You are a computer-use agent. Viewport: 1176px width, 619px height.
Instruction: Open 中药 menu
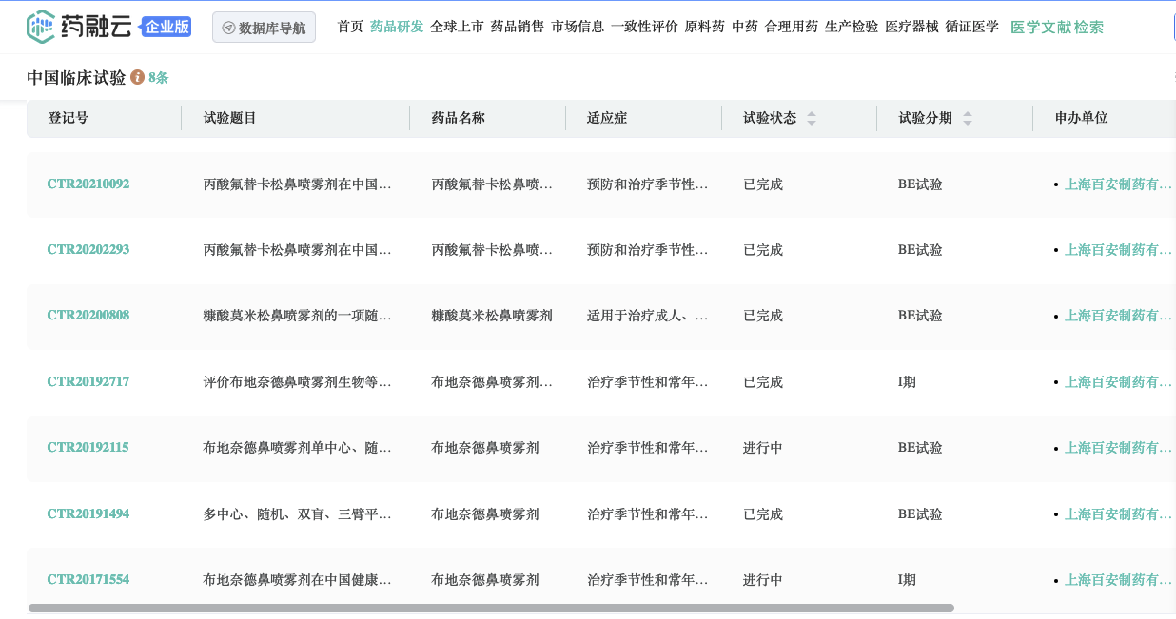pos(745,27)
